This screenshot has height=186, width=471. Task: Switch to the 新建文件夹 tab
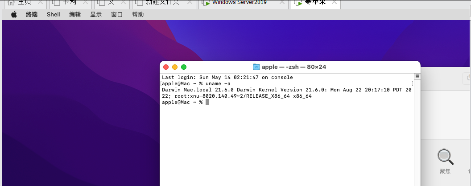(x=164, y=4)
